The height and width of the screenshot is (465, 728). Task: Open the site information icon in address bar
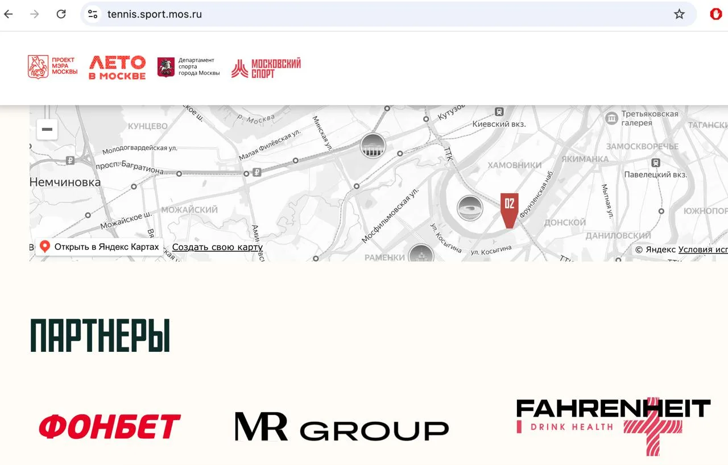pos(93,14)
